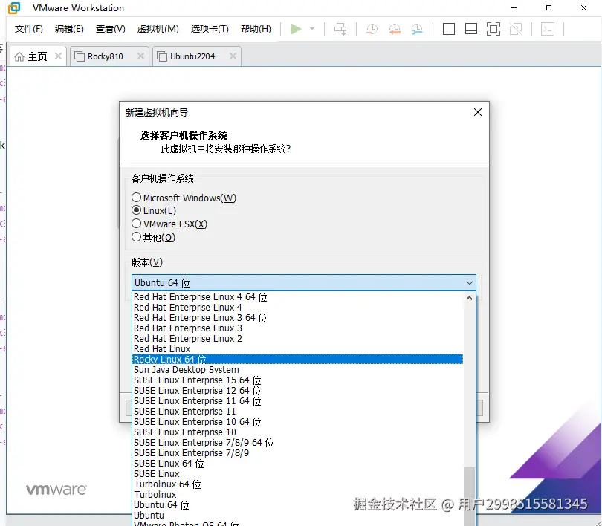Choose SUSE Linux Enterprise 11 64 位
The width and height of the screenshot is (602, 526).
(297, 401)
